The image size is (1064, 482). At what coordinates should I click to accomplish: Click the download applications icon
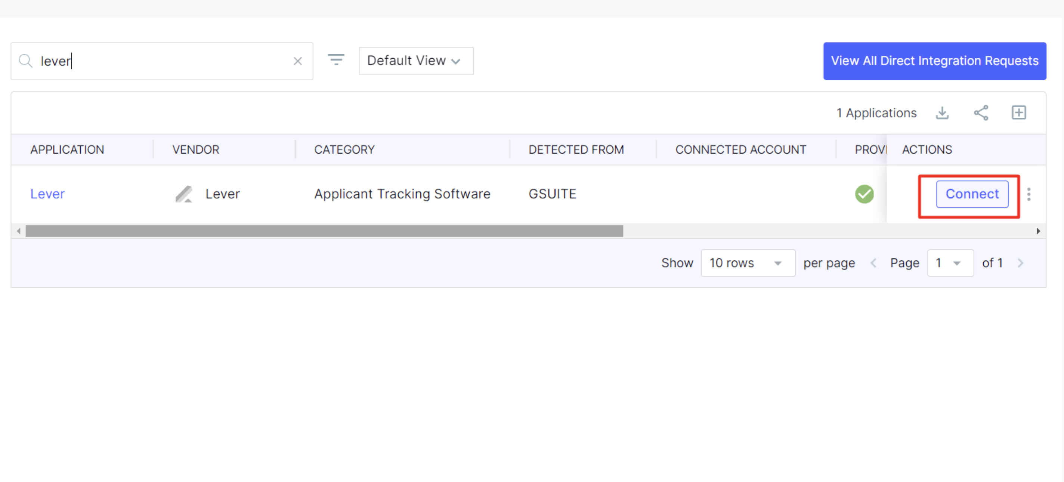[x=942, y=113]
